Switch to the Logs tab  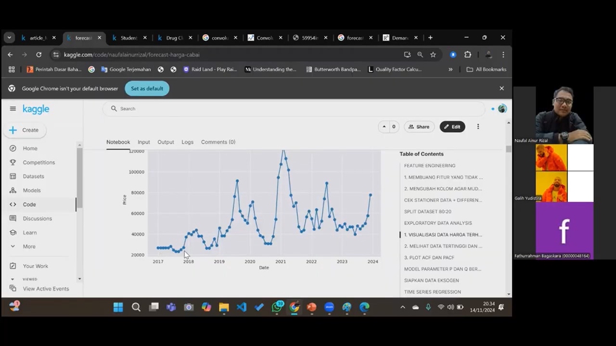(187, 142)
